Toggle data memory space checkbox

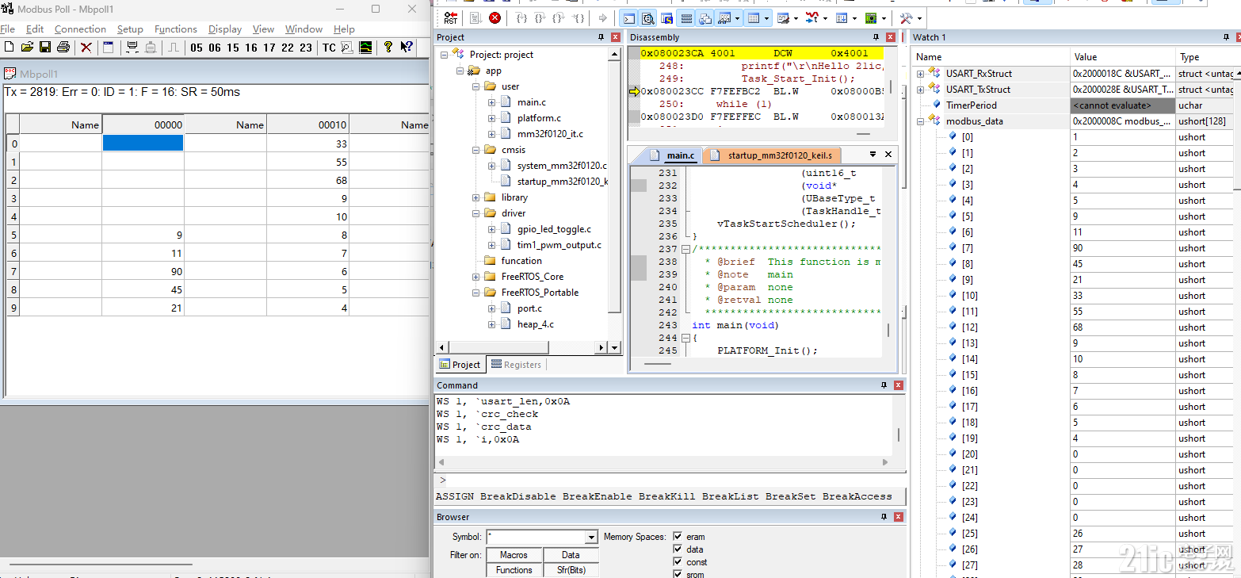[678, 549]
